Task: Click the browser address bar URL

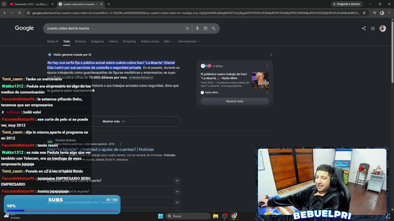Action: tap(196, 13)
